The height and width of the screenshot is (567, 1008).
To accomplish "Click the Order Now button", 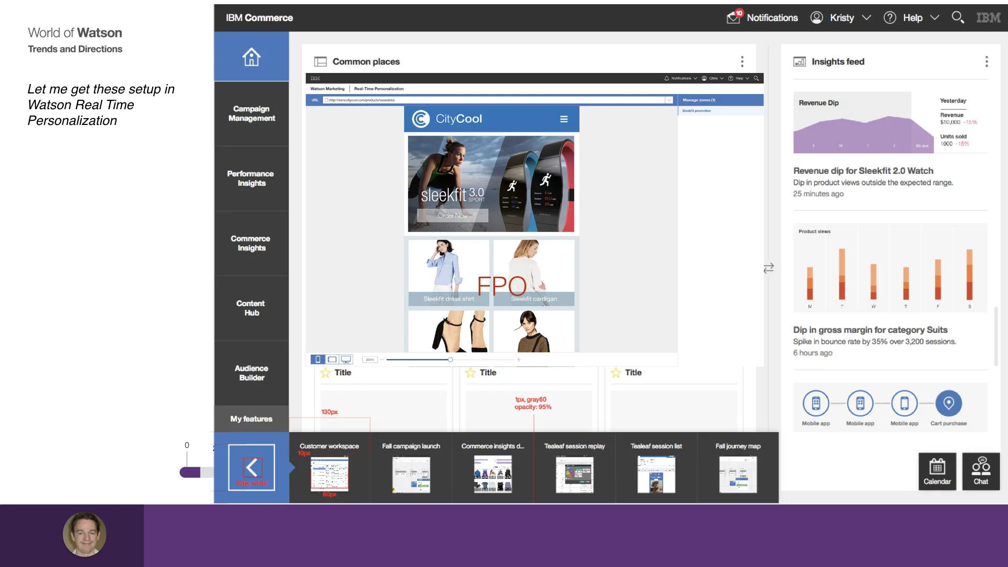I will (453, 215).
